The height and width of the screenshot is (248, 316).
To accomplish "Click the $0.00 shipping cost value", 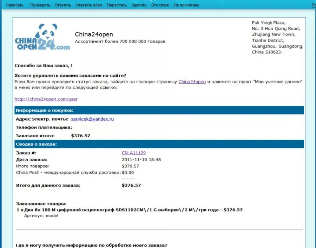I will tap(128, 173).
